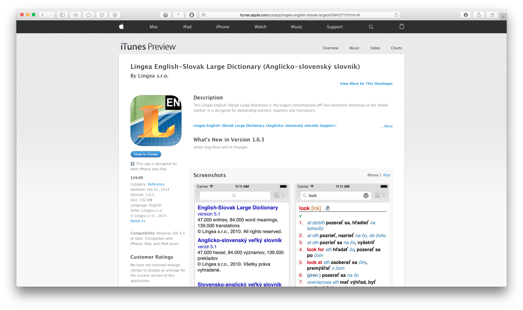The width and height of the screenshot is (523, 310).
Task: Open Top Sites grid button
Action: pos(75,15)
